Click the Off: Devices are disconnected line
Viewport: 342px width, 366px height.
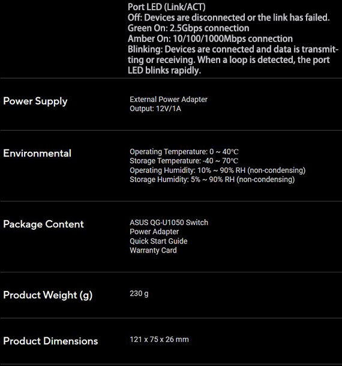coord(229,17)
